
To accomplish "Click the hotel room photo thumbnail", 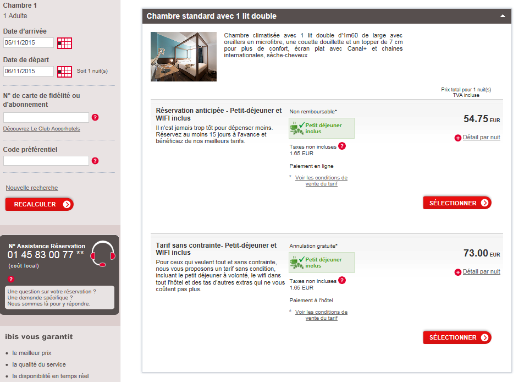I will pyautogui.click(x=184, y=57).
